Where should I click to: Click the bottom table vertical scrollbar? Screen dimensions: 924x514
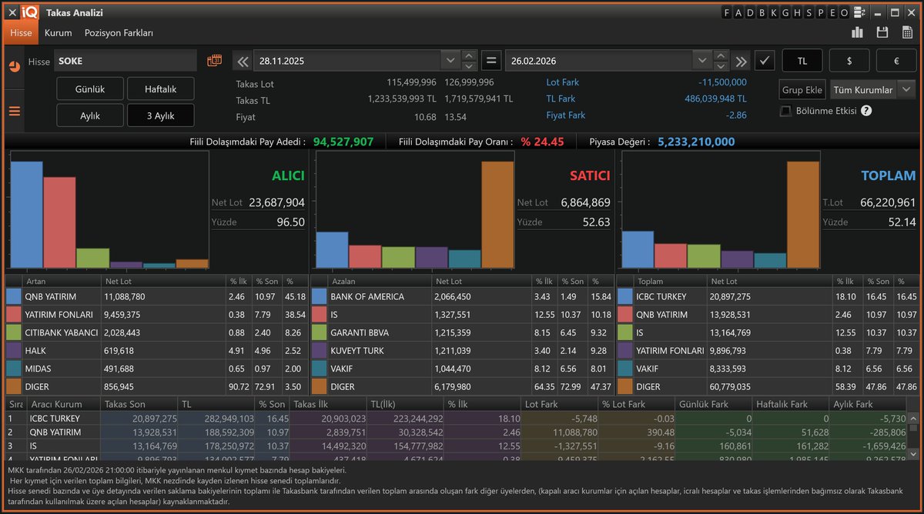[x=912, y=436]
